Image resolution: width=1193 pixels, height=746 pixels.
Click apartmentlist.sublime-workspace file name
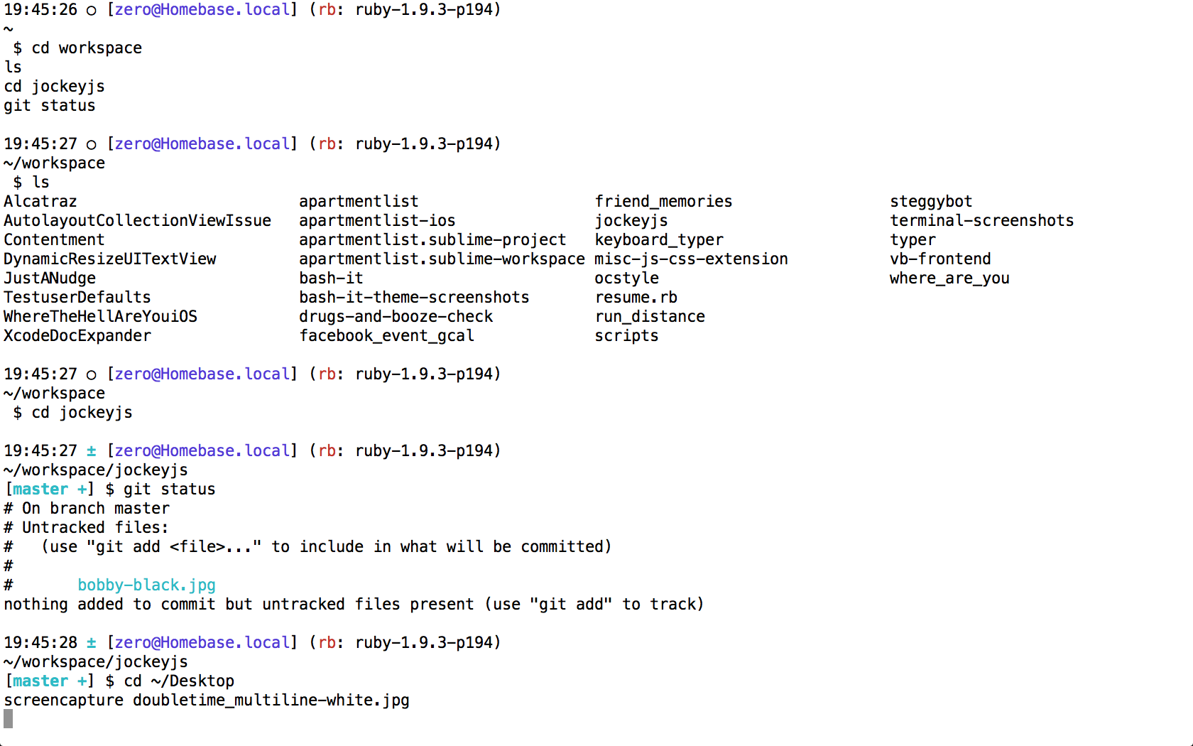point(442,259)
